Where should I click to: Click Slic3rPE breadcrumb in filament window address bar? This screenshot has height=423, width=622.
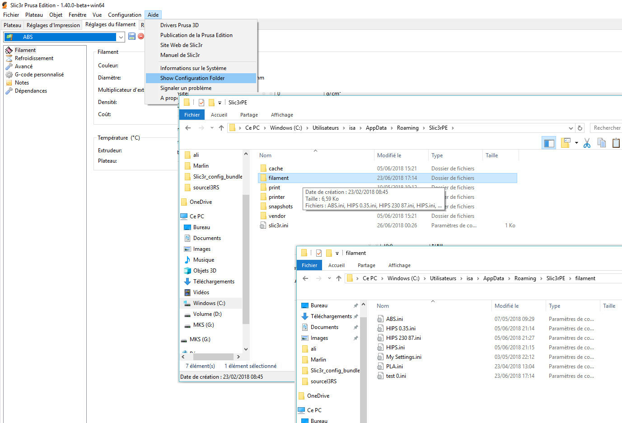point(556,278)
